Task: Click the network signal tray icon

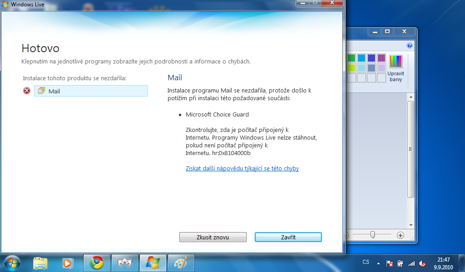Action: tap(411, 263)
